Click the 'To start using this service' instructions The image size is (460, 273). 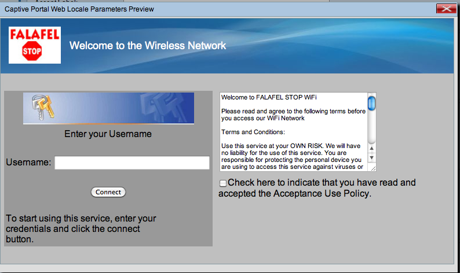[x=81, y=229]
